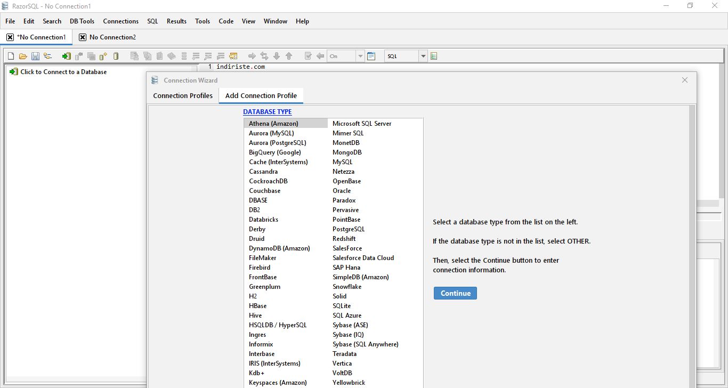
Task: Click 'Click to Connect to a Database'
Action: pos(63,71)
